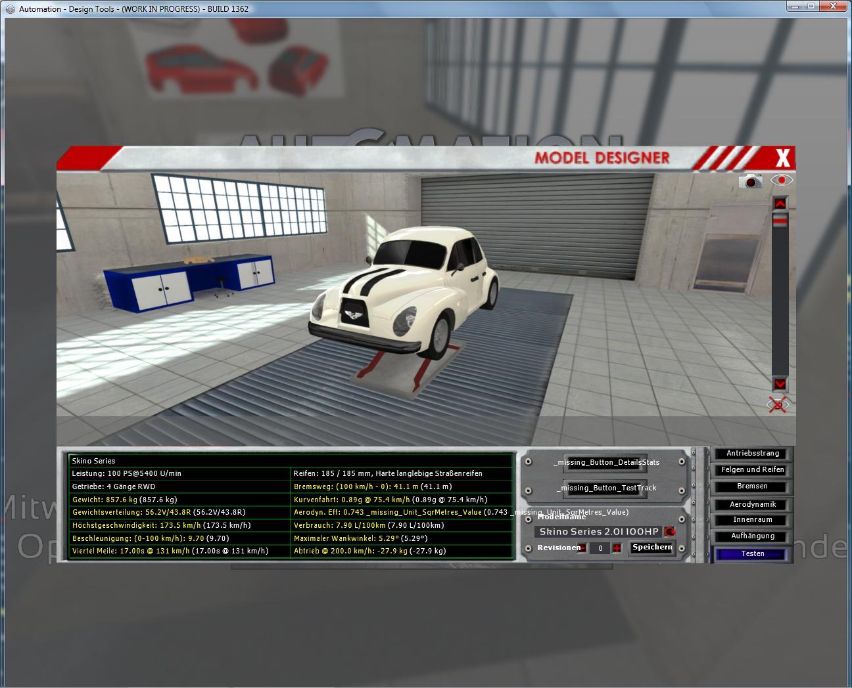Go to the Innenraum tab
The image size is (852, 688).
753,520
